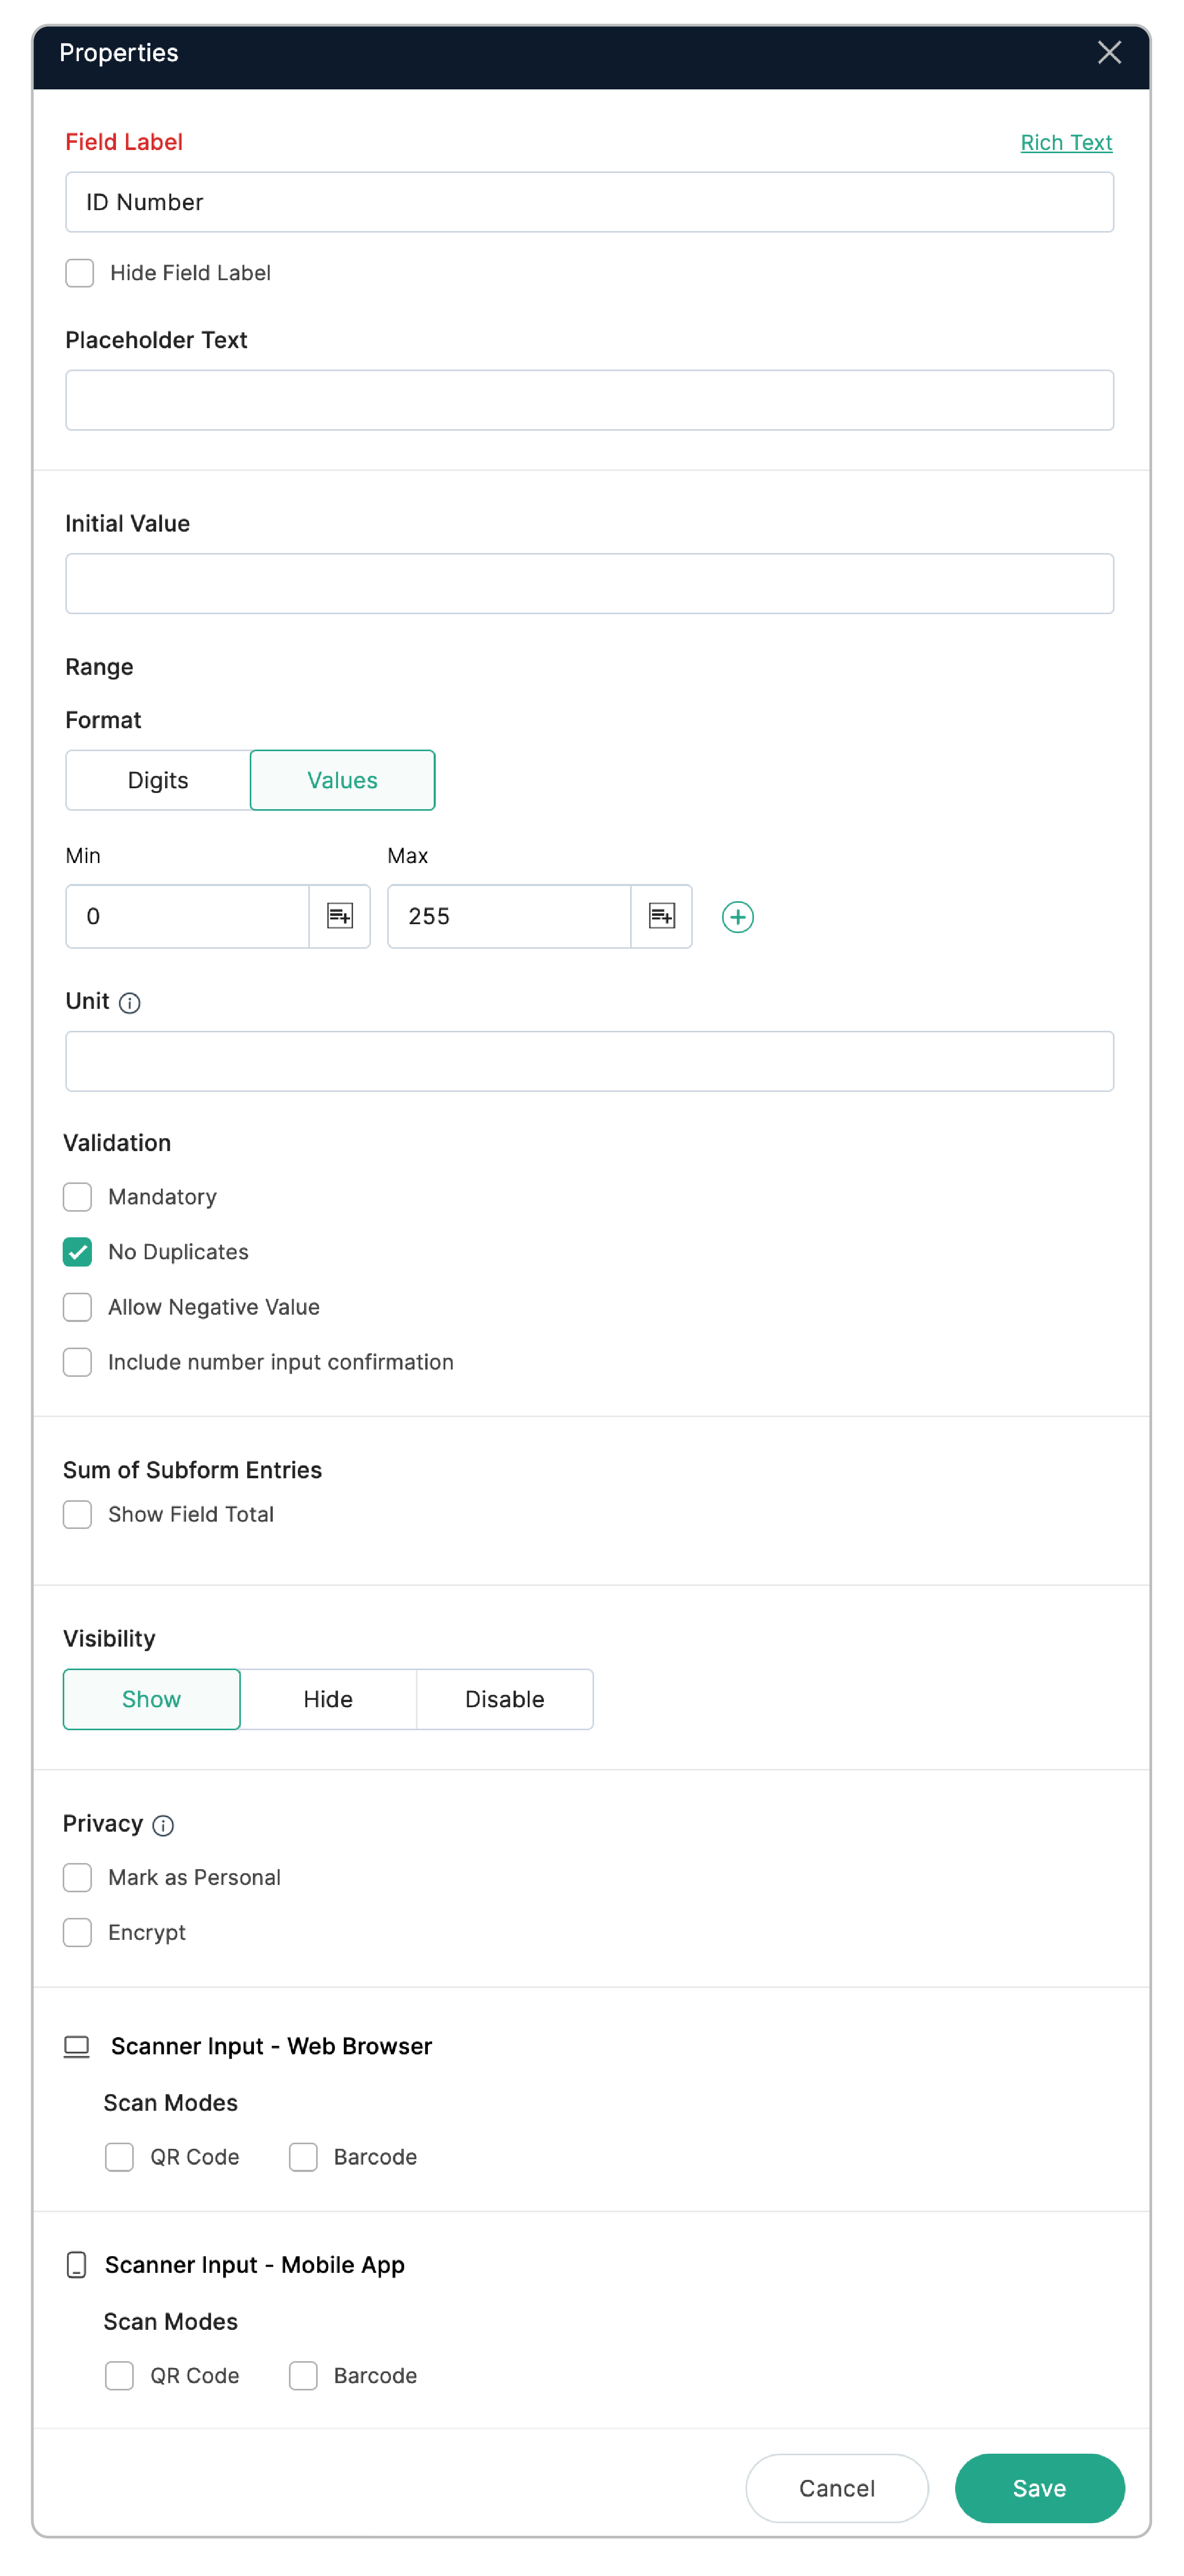Focus the Initial Value input
1184x2576 pixels.
(590, 583)
